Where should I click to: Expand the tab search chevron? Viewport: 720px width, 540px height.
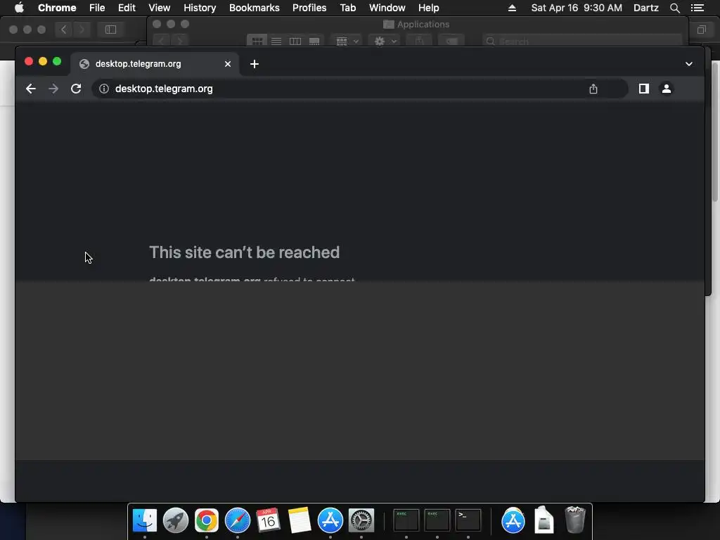tap(689, 64)
